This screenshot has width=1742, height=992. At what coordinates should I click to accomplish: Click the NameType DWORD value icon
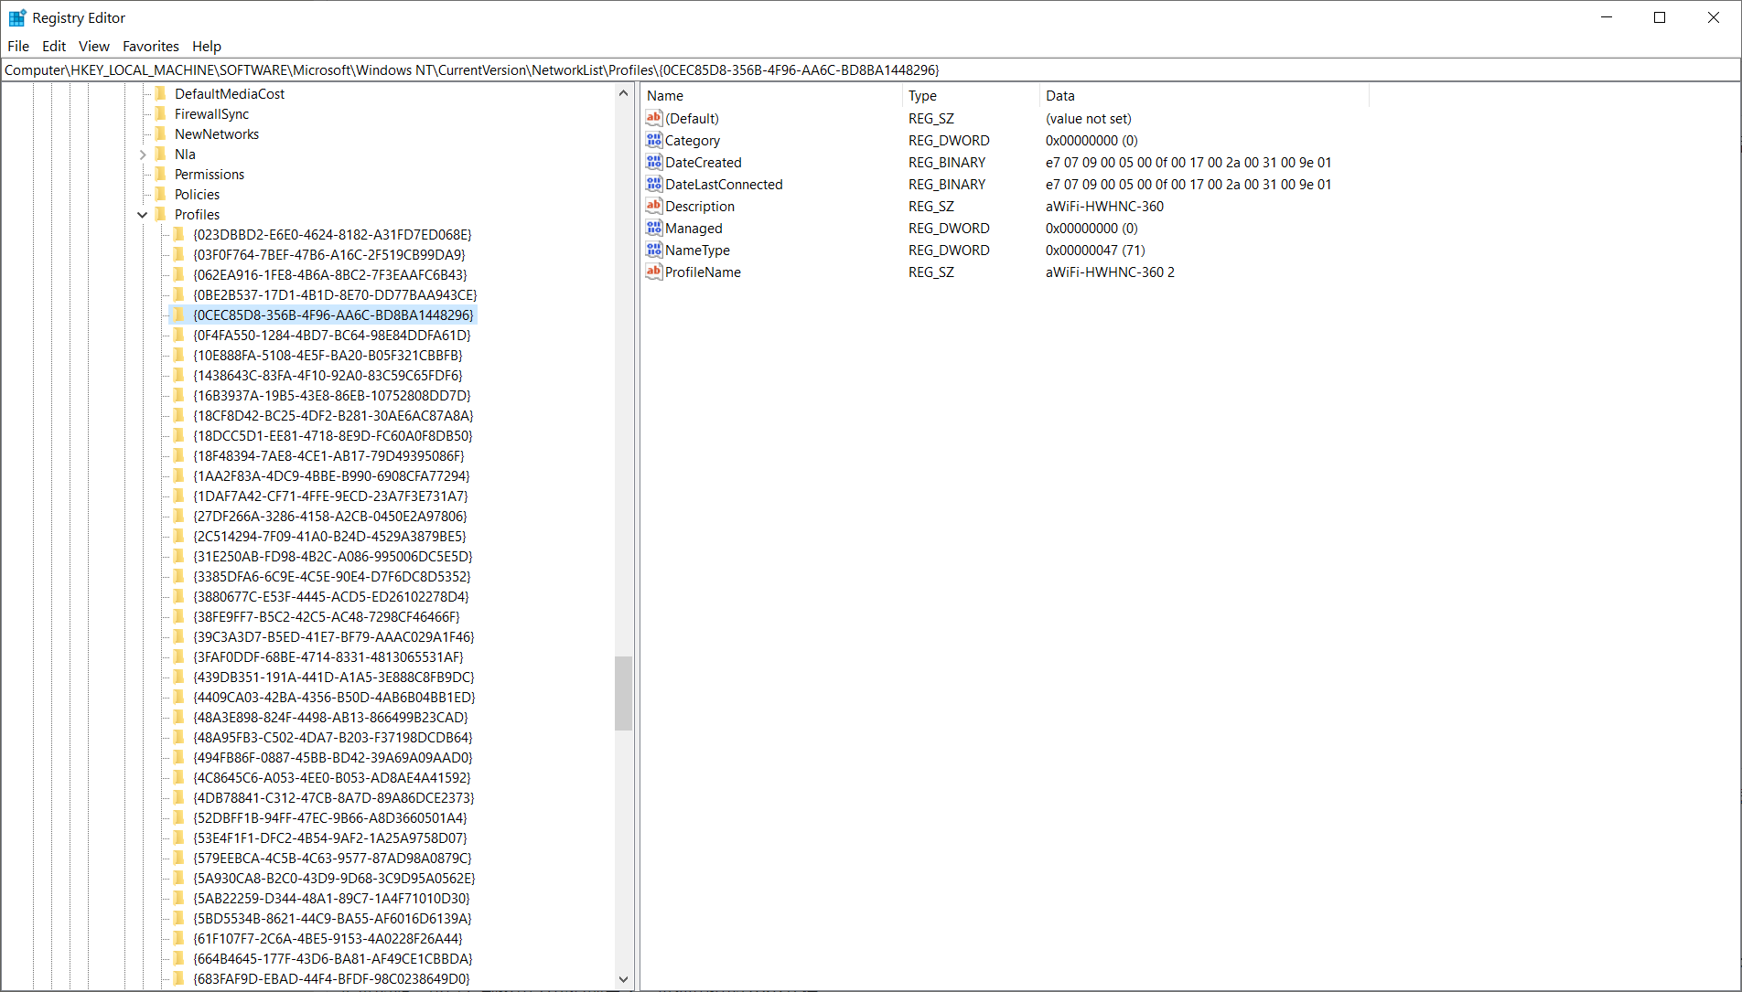pyautogui.click(x=653, y=250)
